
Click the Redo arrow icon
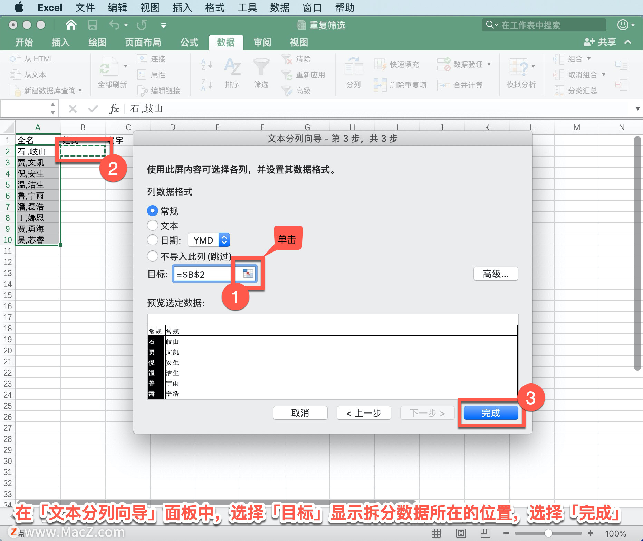142,25
